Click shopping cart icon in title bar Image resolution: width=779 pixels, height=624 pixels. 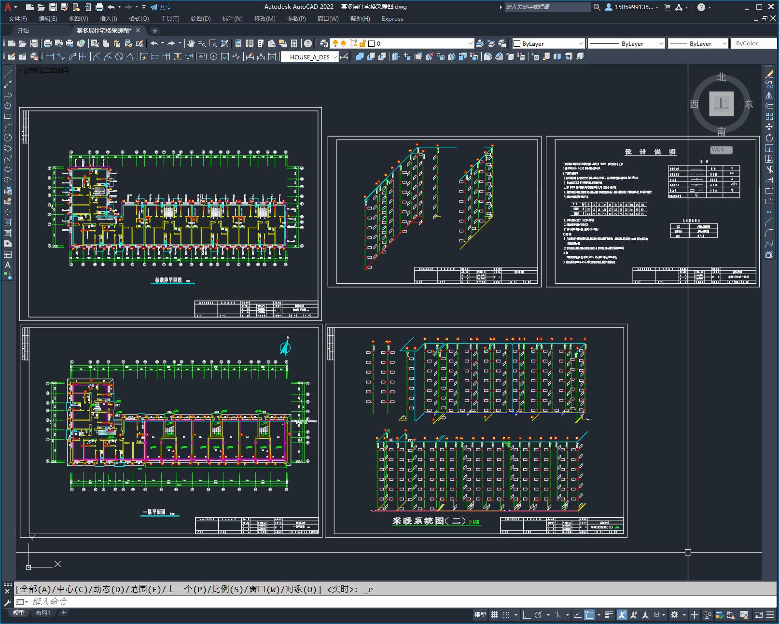(668, 7)
